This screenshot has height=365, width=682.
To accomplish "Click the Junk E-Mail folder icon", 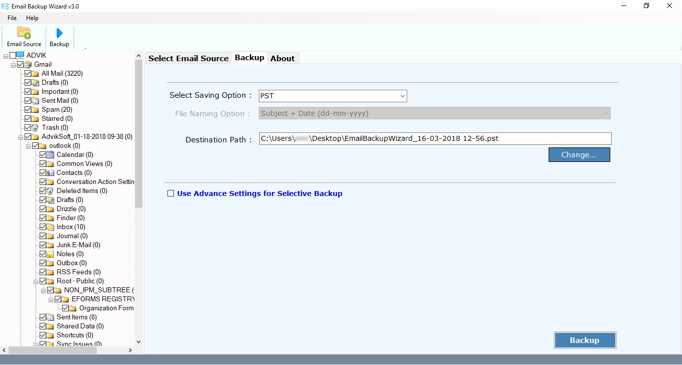I will point(50,245).
